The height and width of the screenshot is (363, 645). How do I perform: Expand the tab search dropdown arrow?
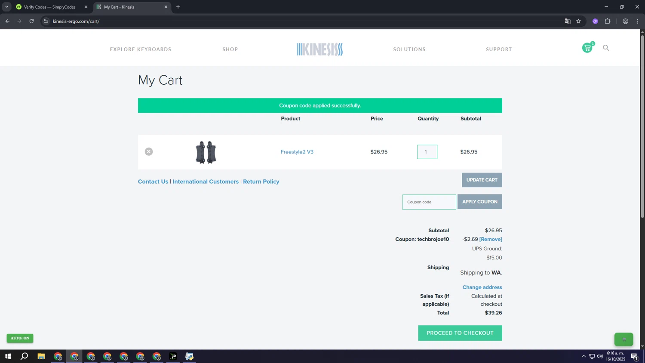6,7
